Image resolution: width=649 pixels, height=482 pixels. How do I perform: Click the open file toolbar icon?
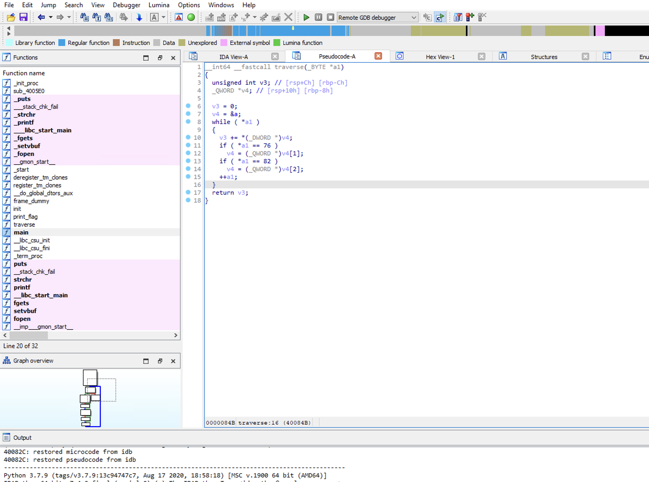[11, 17]
